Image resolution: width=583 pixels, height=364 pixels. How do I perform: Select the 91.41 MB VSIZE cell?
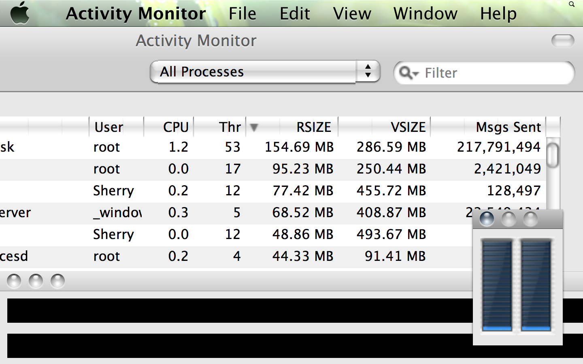coord(395,256)
